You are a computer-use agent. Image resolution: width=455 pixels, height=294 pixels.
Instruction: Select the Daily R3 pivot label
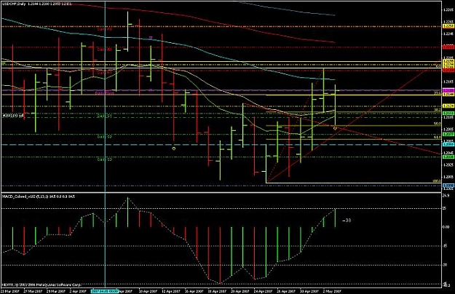coord(104,29)
